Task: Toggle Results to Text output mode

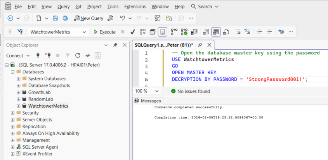Action: pyautogui.click(x=205, y=32)
